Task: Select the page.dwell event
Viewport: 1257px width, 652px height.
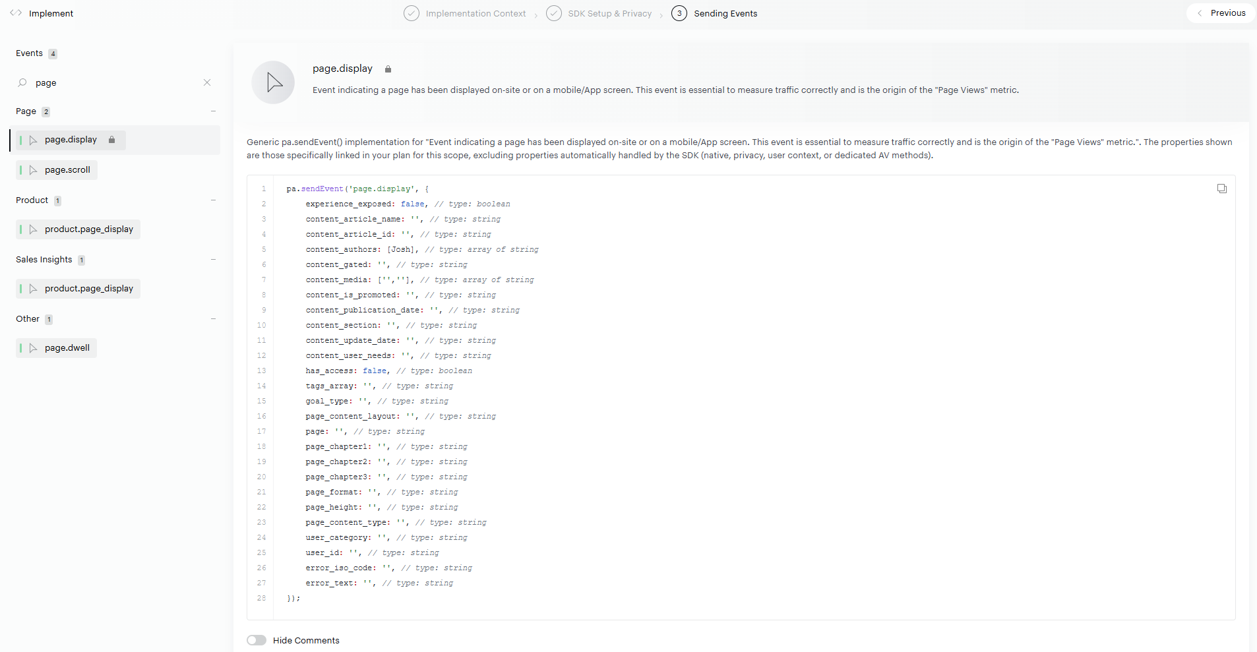Action: click(67, 348)
